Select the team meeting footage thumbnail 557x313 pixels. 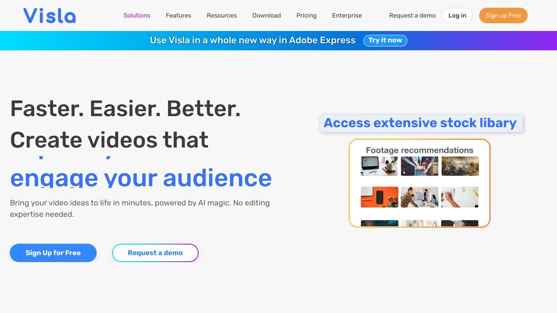[419, 197]
